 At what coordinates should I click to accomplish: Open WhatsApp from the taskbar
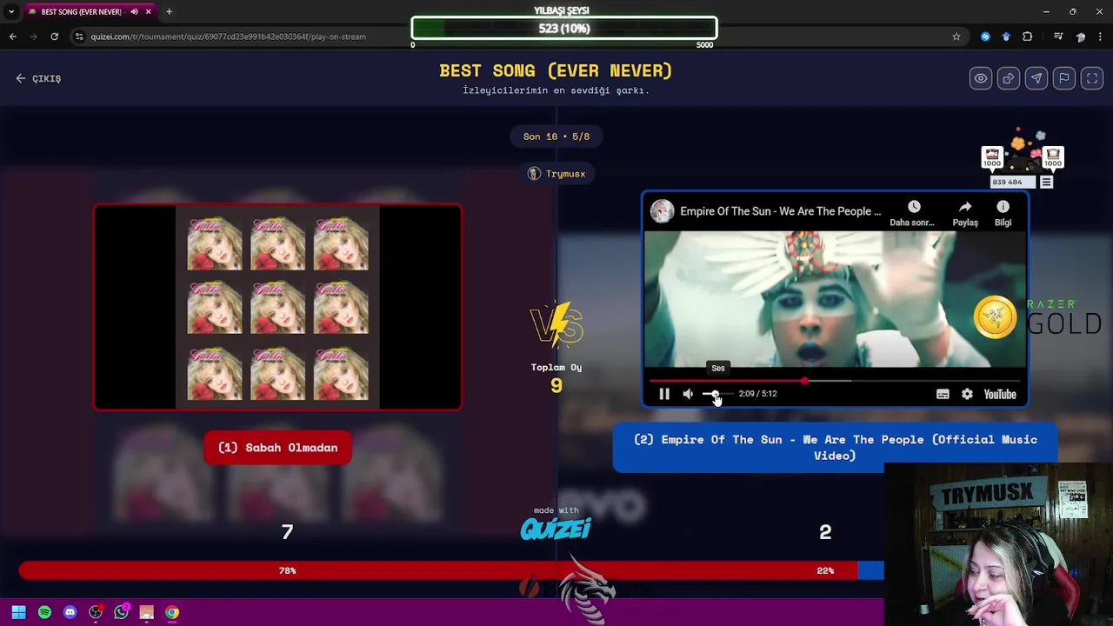121,612
